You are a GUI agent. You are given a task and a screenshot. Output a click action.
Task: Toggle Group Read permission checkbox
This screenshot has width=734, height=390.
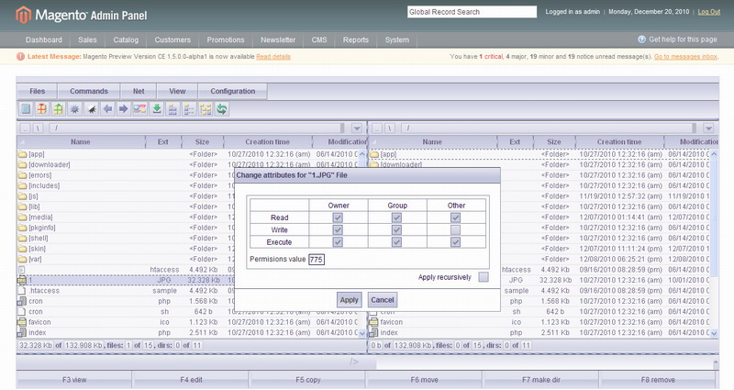pyautogui.click(x=396, y=217)
